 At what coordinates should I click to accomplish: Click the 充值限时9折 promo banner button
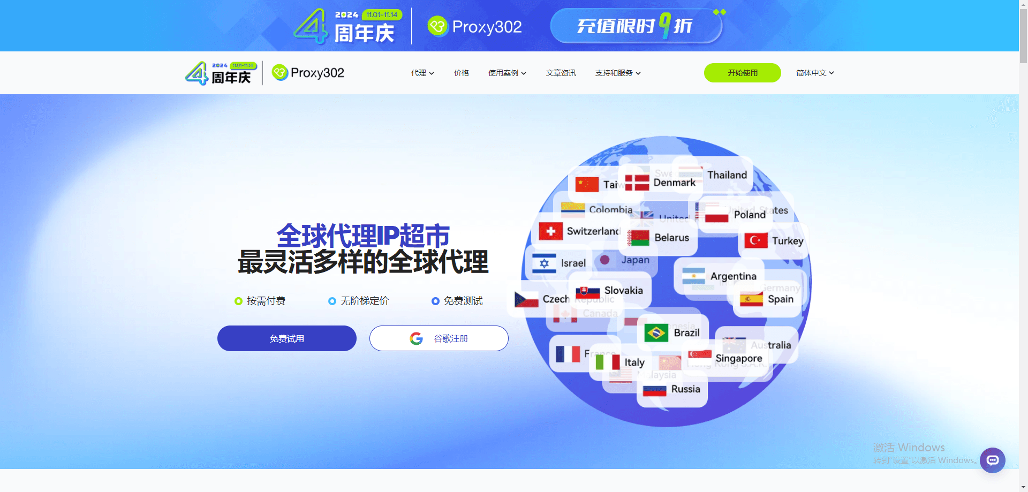coord(637,26)
